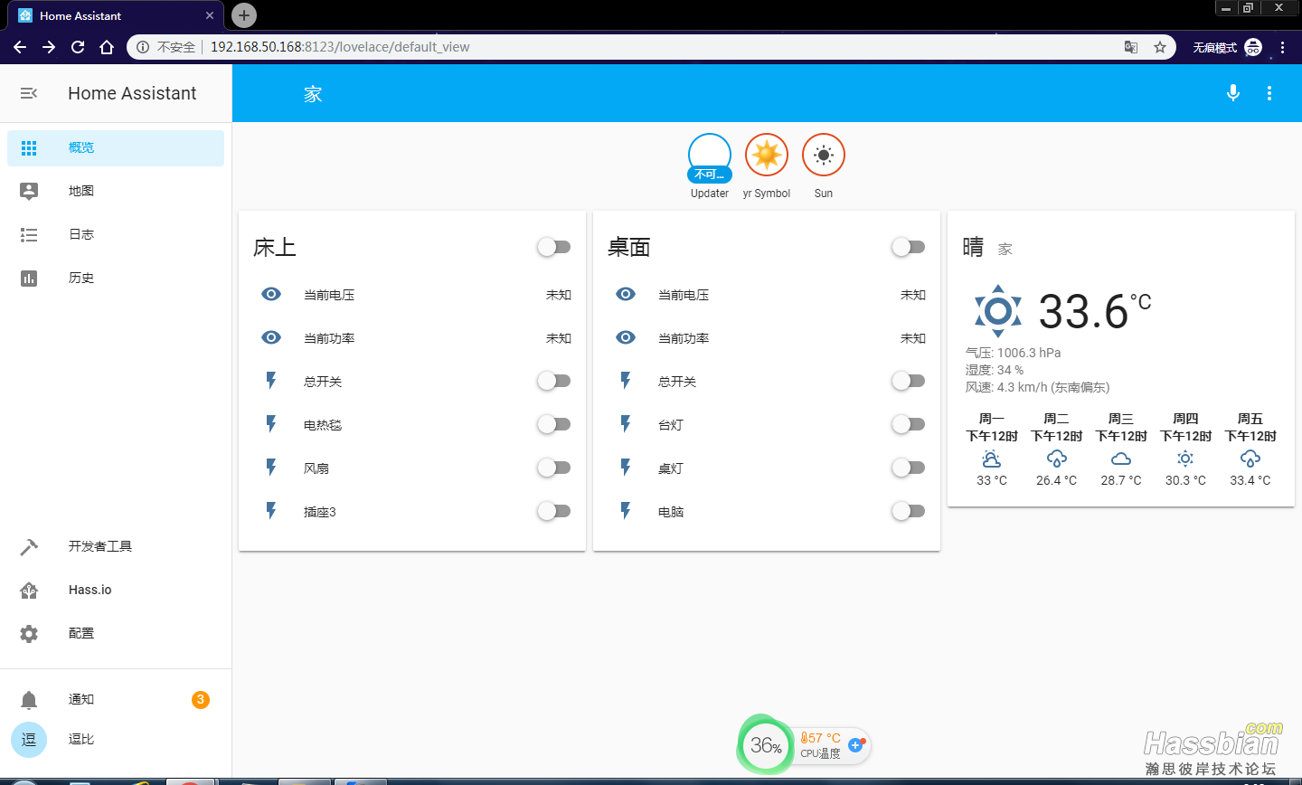Click the 周五 forecast rainy icon
Screen dimensions: 1302x785
1250,459
